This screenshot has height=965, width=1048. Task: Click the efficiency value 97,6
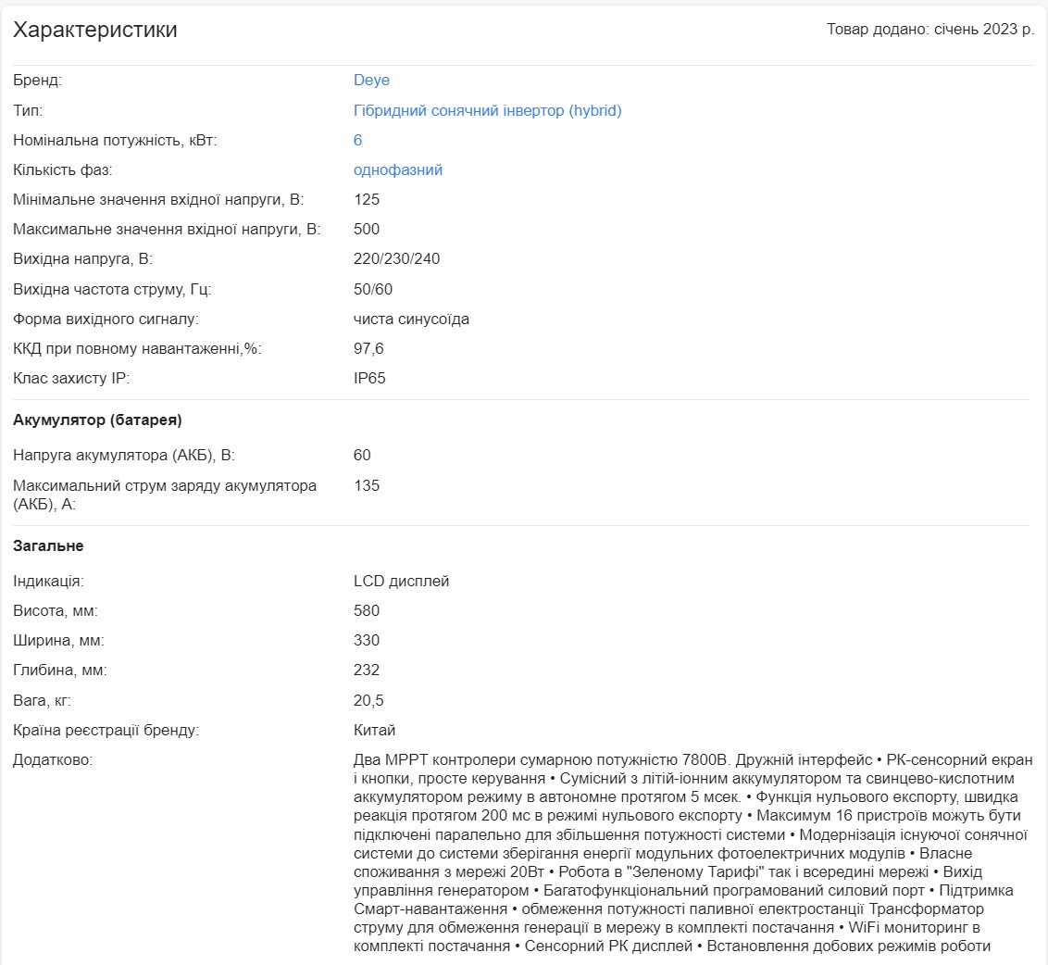[368, 348]
